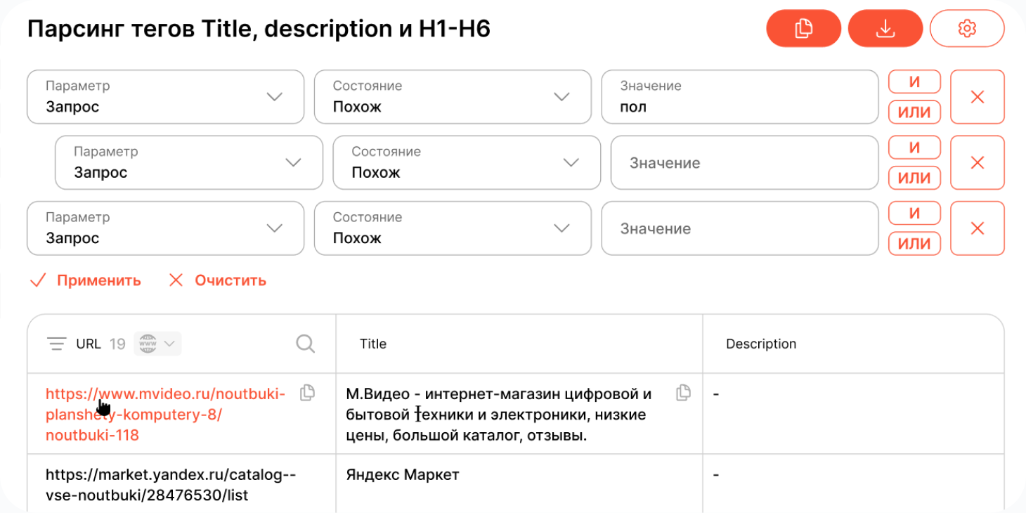Click the Значение field containing "пол"
The width and height of the screenshot is (1026, 513).
[x=740, y=97]
